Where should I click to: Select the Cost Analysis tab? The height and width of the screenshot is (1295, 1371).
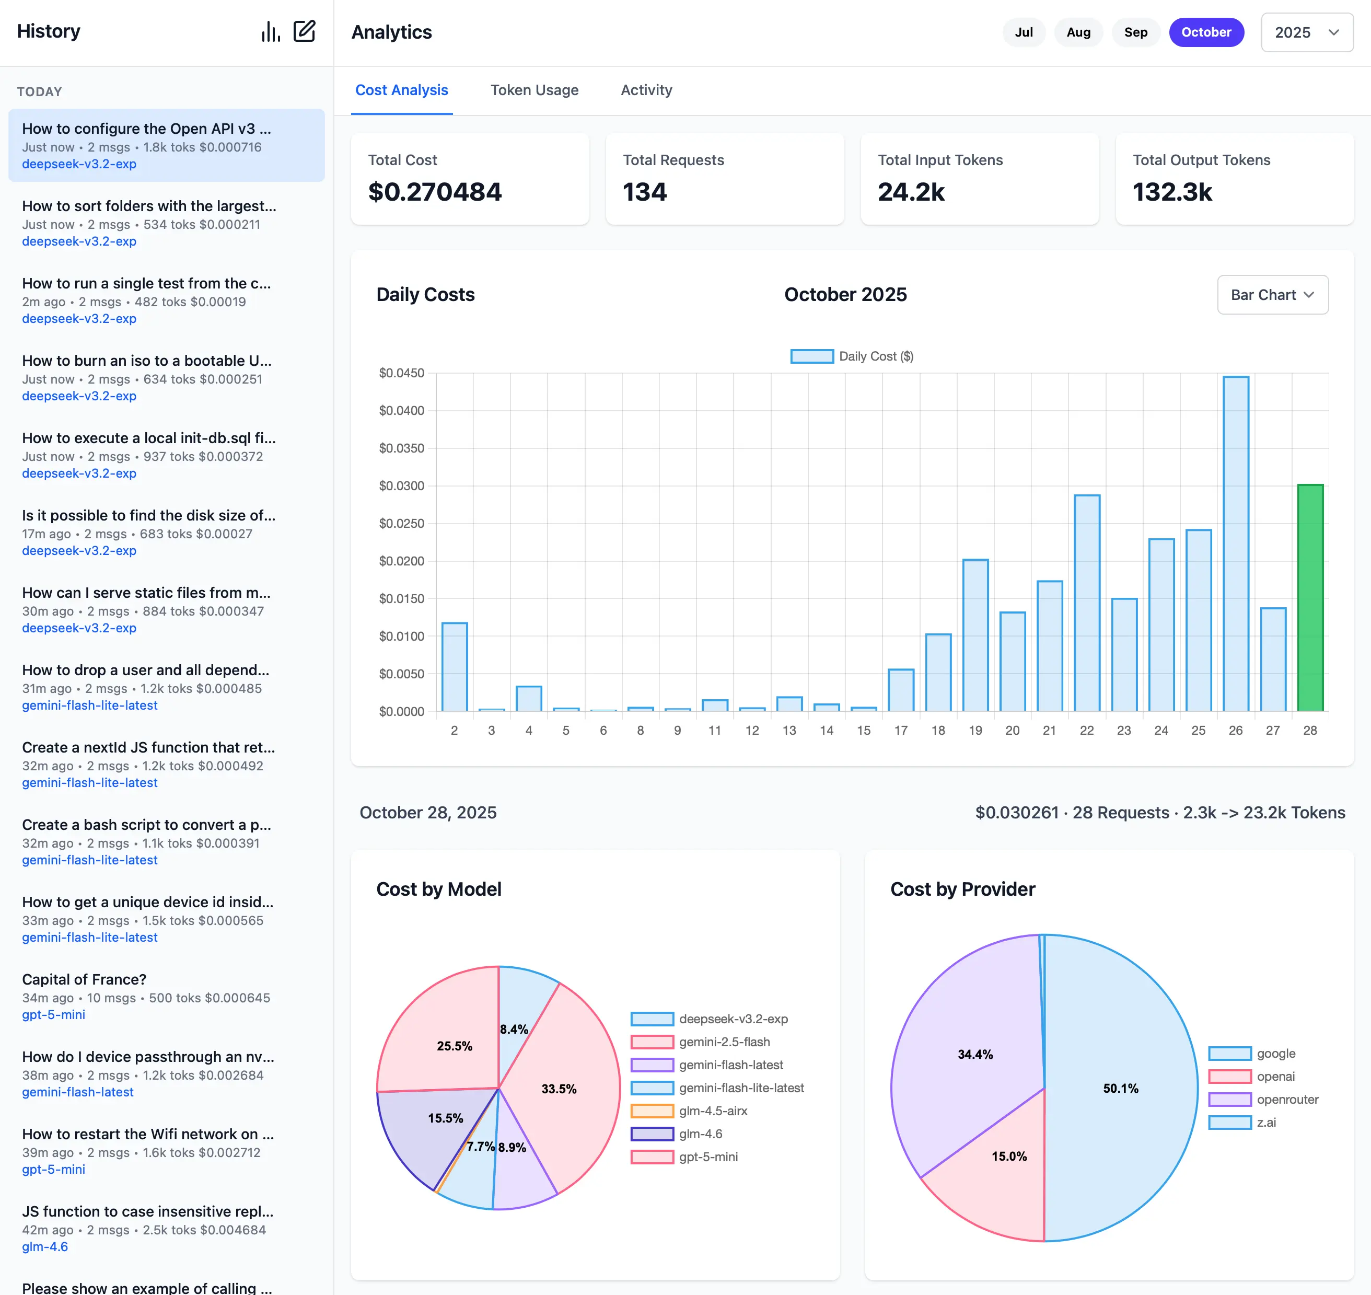point(402,90)
